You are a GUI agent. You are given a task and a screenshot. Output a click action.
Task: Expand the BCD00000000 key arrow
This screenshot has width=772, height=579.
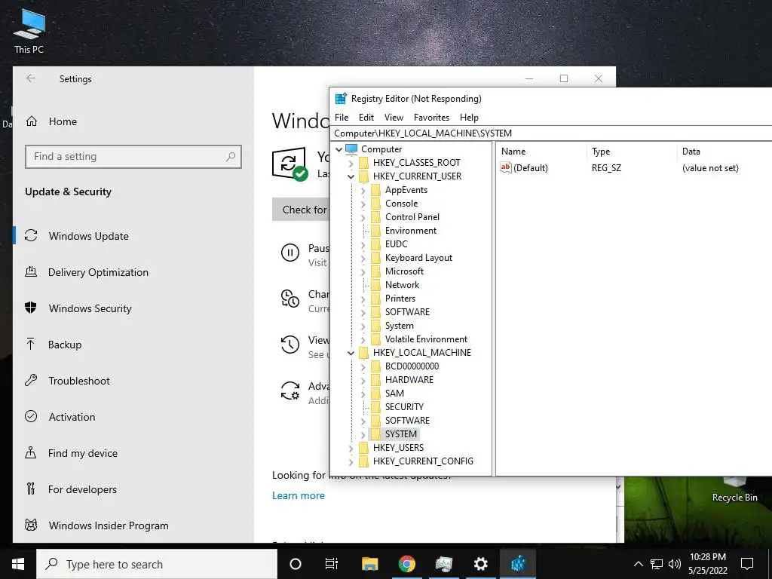(x=363, y=366)
